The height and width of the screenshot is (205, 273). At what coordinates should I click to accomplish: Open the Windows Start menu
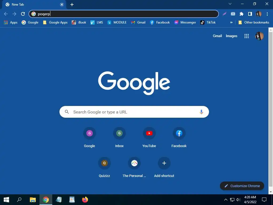coord(6,200)
